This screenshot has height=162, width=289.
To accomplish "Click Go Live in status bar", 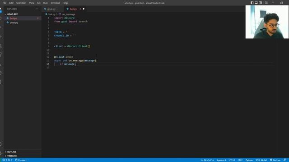I will (275, 160).
